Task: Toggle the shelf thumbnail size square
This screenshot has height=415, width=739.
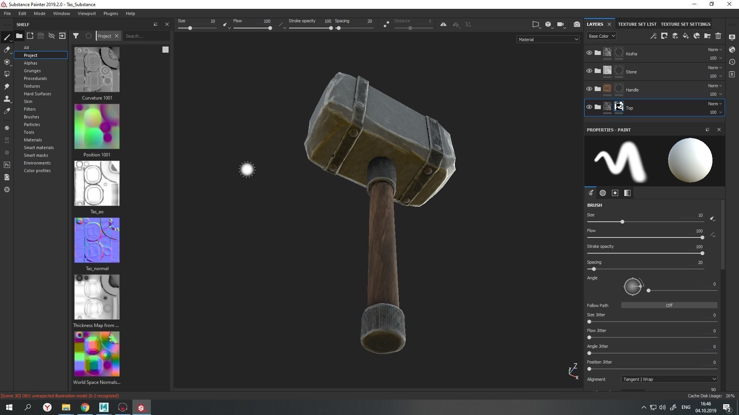Action: [166, 50]
